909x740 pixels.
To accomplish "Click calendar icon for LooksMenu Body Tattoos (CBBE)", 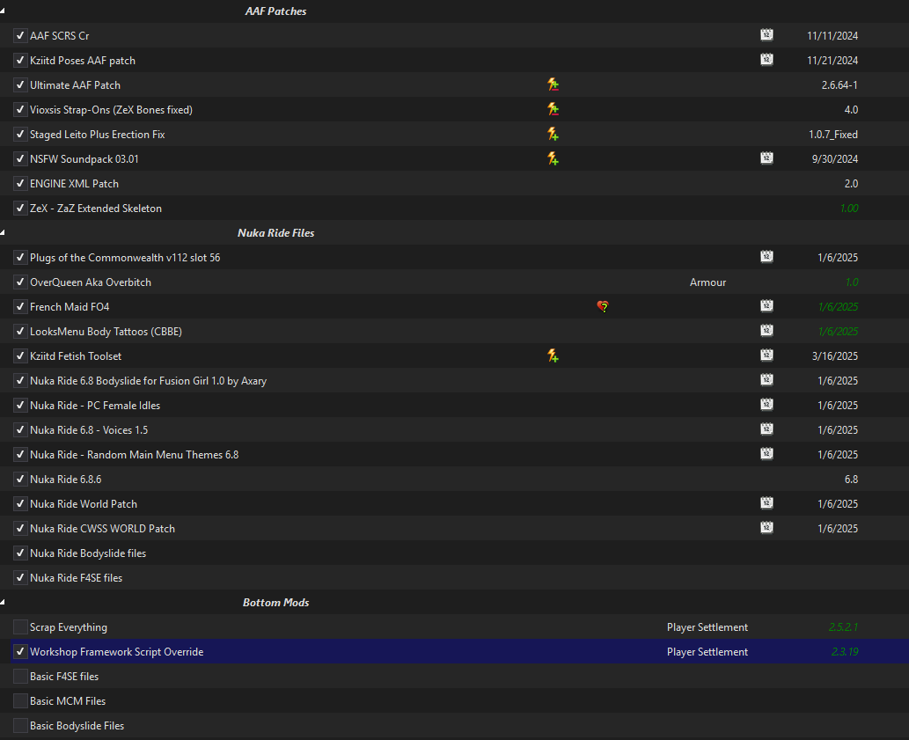I will click(766, 330).
